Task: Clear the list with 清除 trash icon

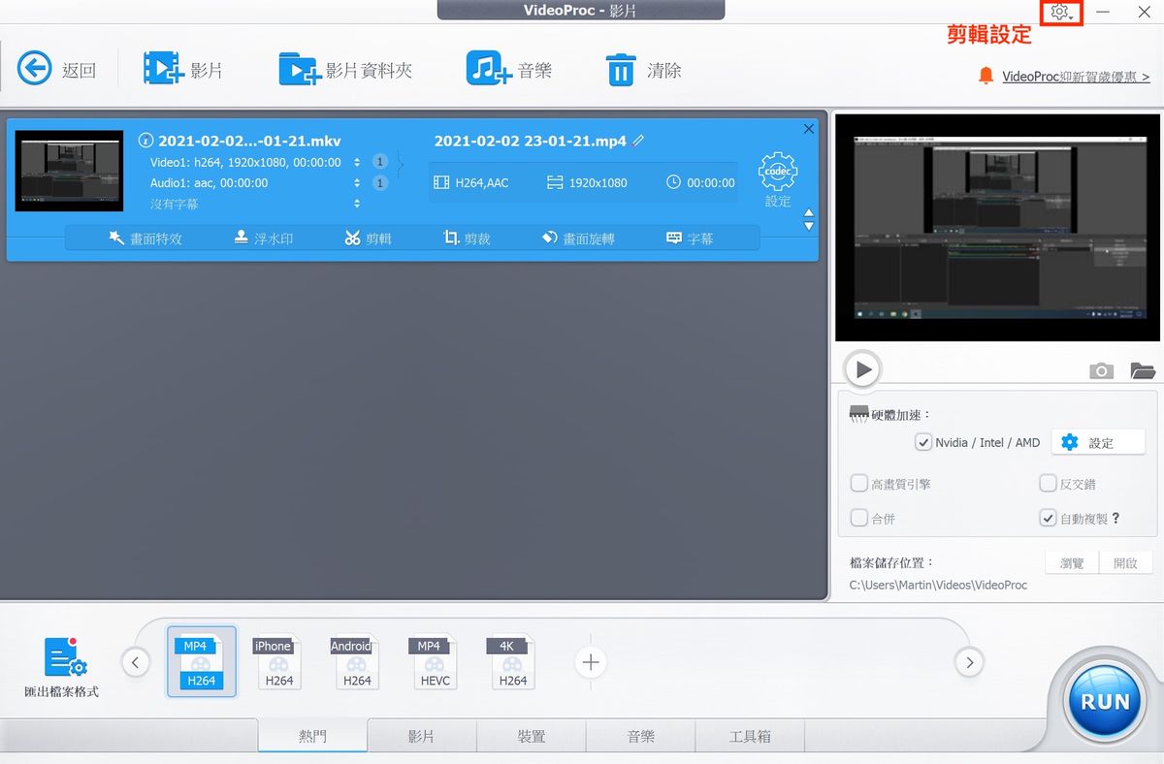Action: click(x=643, y=70)
